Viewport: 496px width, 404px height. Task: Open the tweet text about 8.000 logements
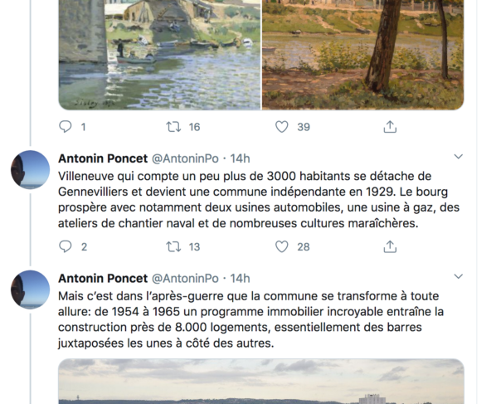click(250, 319)
